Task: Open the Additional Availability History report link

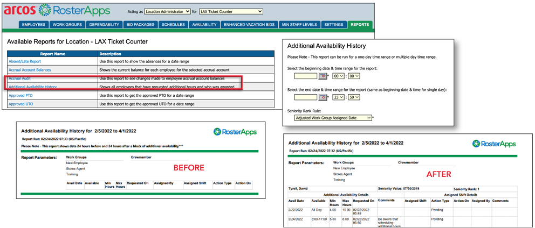Action: coord(33,87)
